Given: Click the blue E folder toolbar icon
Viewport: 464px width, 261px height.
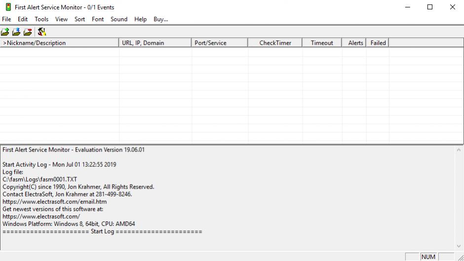Looking at the screenshot, I should (16, 32).
